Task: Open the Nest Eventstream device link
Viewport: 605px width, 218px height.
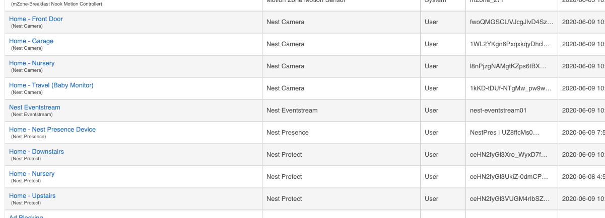Action: [34, 107]
